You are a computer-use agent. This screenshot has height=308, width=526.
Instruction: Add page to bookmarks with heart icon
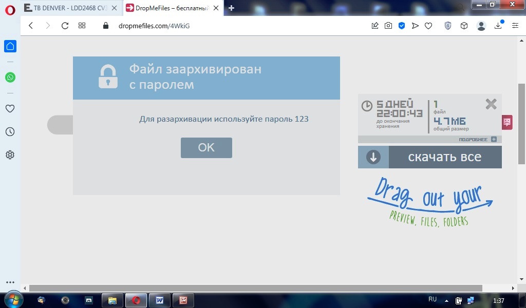click(x=428, y=26)
